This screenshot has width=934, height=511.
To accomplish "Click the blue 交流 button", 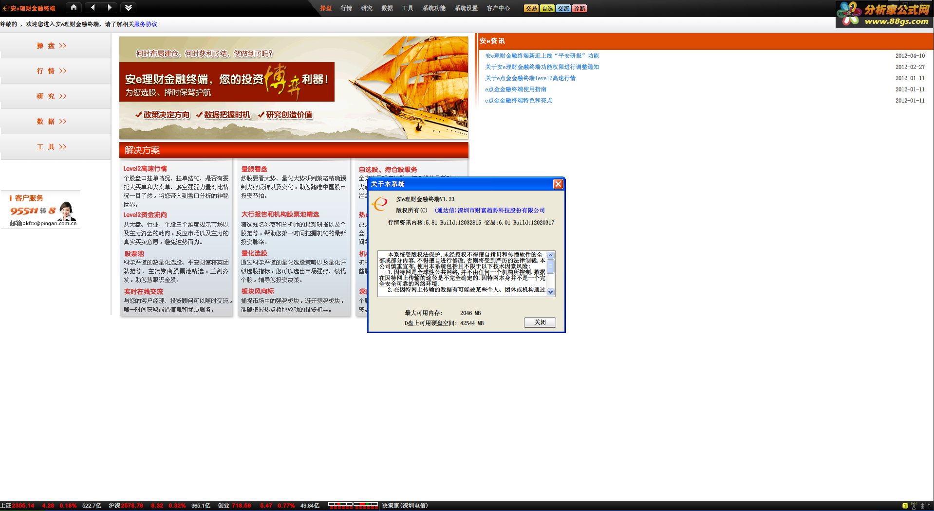I will coord(563,8).
